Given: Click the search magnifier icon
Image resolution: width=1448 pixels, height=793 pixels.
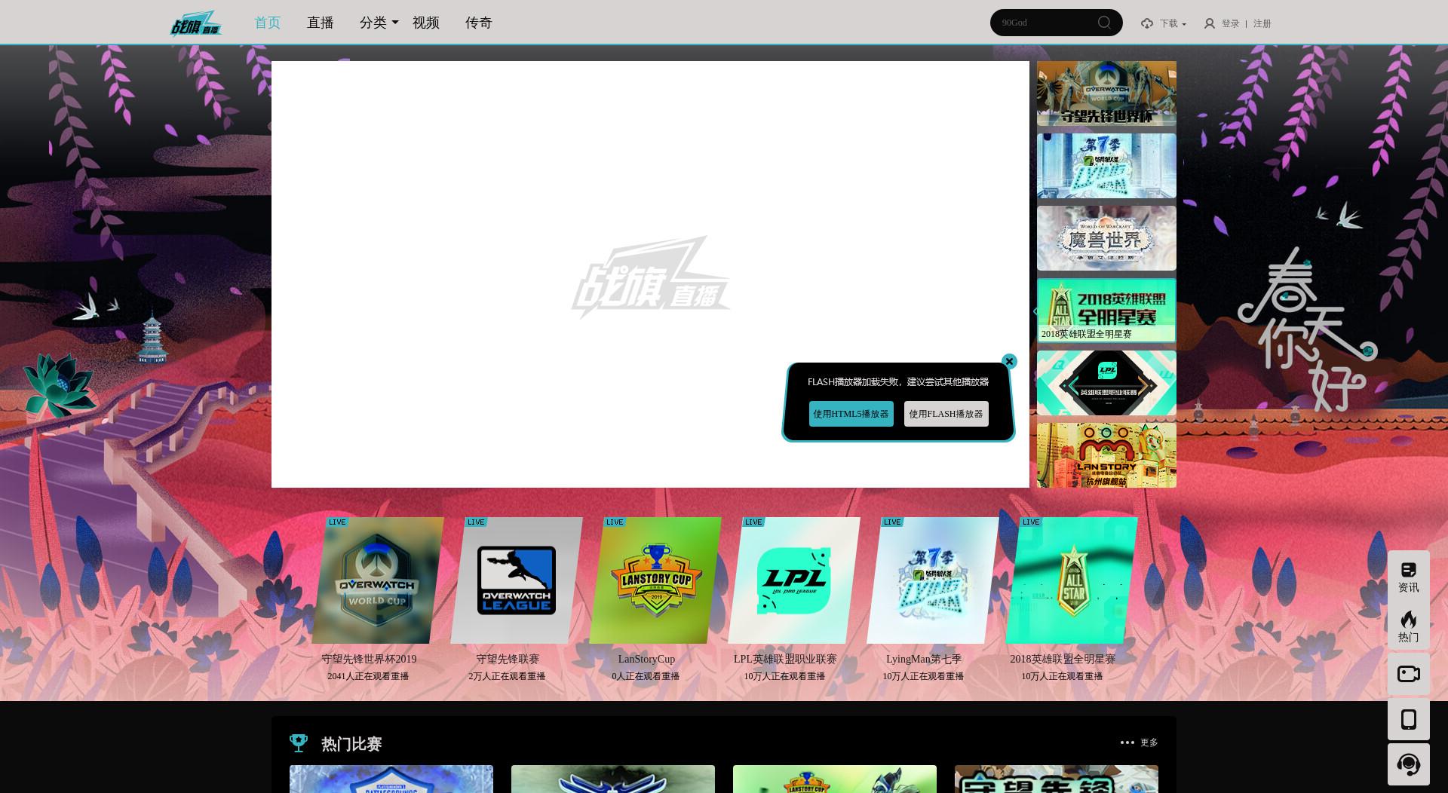Looking at the screenshot, I should click(1105, 23).
